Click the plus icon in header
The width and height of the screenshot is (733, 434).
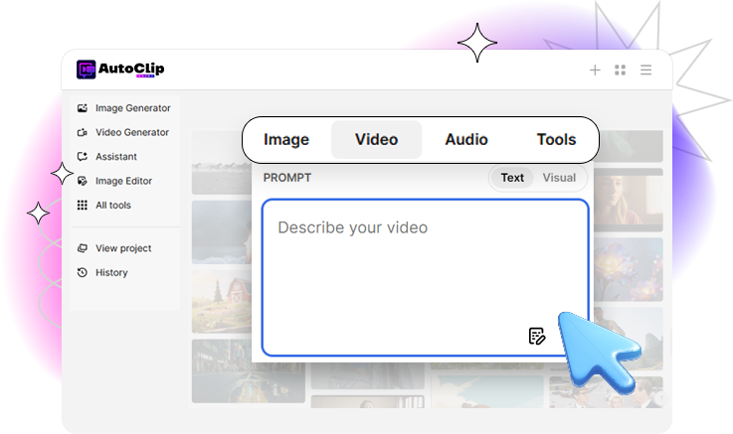click(595, 71)
